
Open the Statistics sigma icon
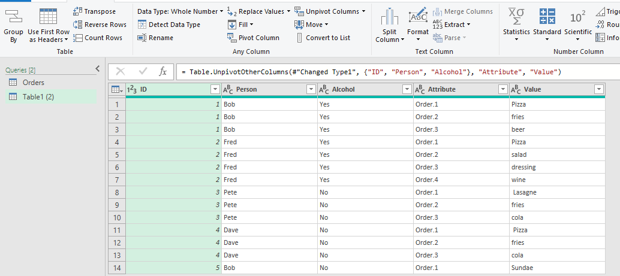[x=516, y=16]
